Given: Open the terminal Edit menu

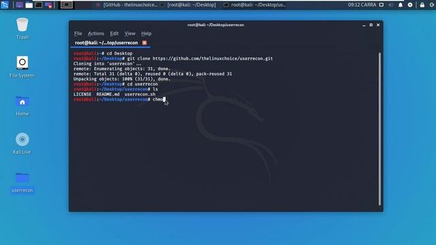Looking at the screenshot, I should (114, 33).
